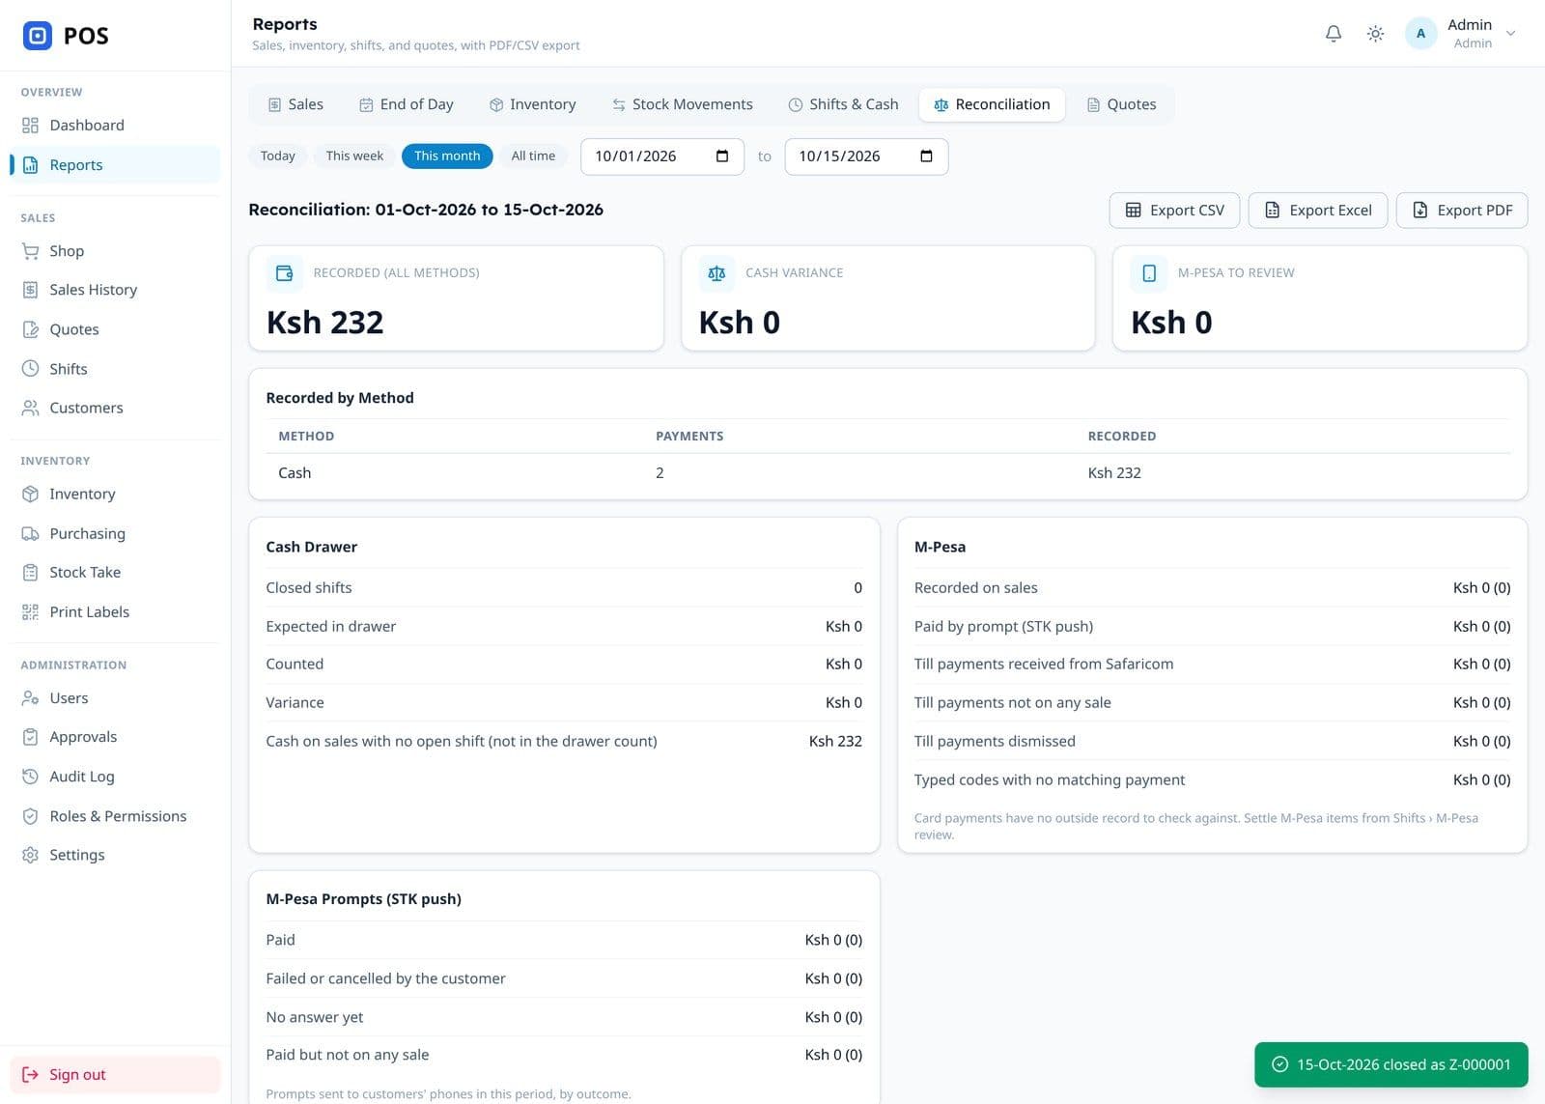Click the Sign out button

click(115, 1075)
